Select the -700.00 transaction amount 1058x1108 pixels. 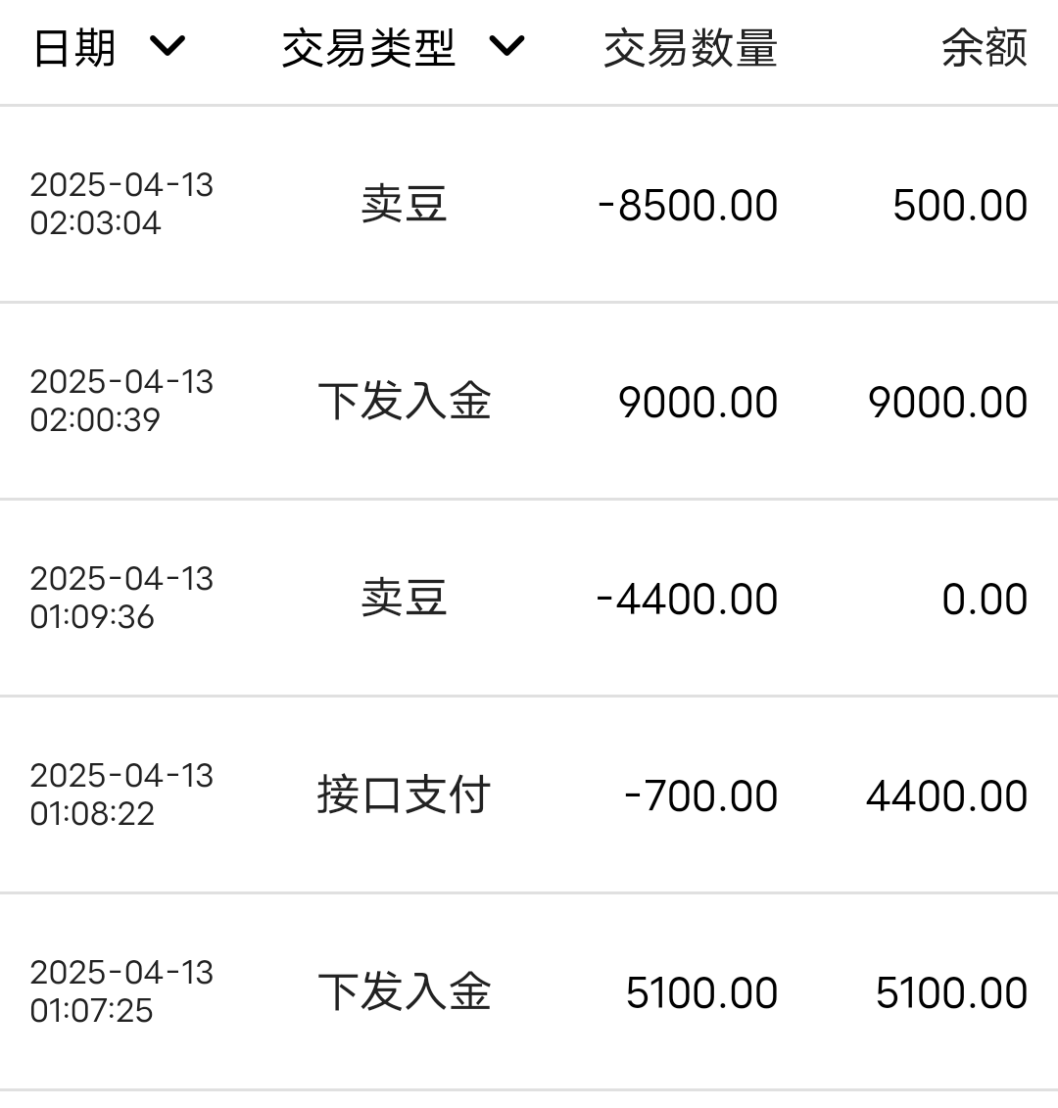click(x=700, y=796)
